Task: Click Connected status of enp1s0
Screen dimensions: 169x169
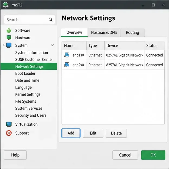Action: pos(154,55)
